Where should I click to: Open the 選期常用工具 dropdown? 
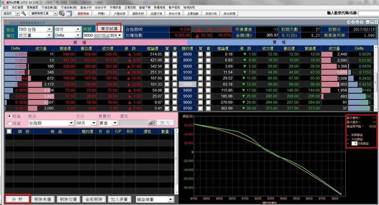coord(56,14)
